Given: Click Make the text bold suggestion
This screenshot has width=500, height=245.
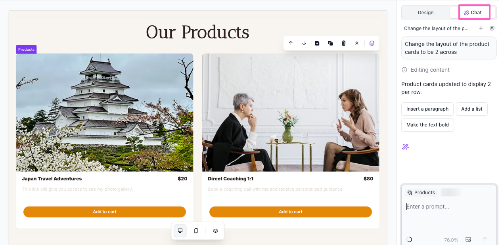Looking at the screenshot, I should point(427,125).
